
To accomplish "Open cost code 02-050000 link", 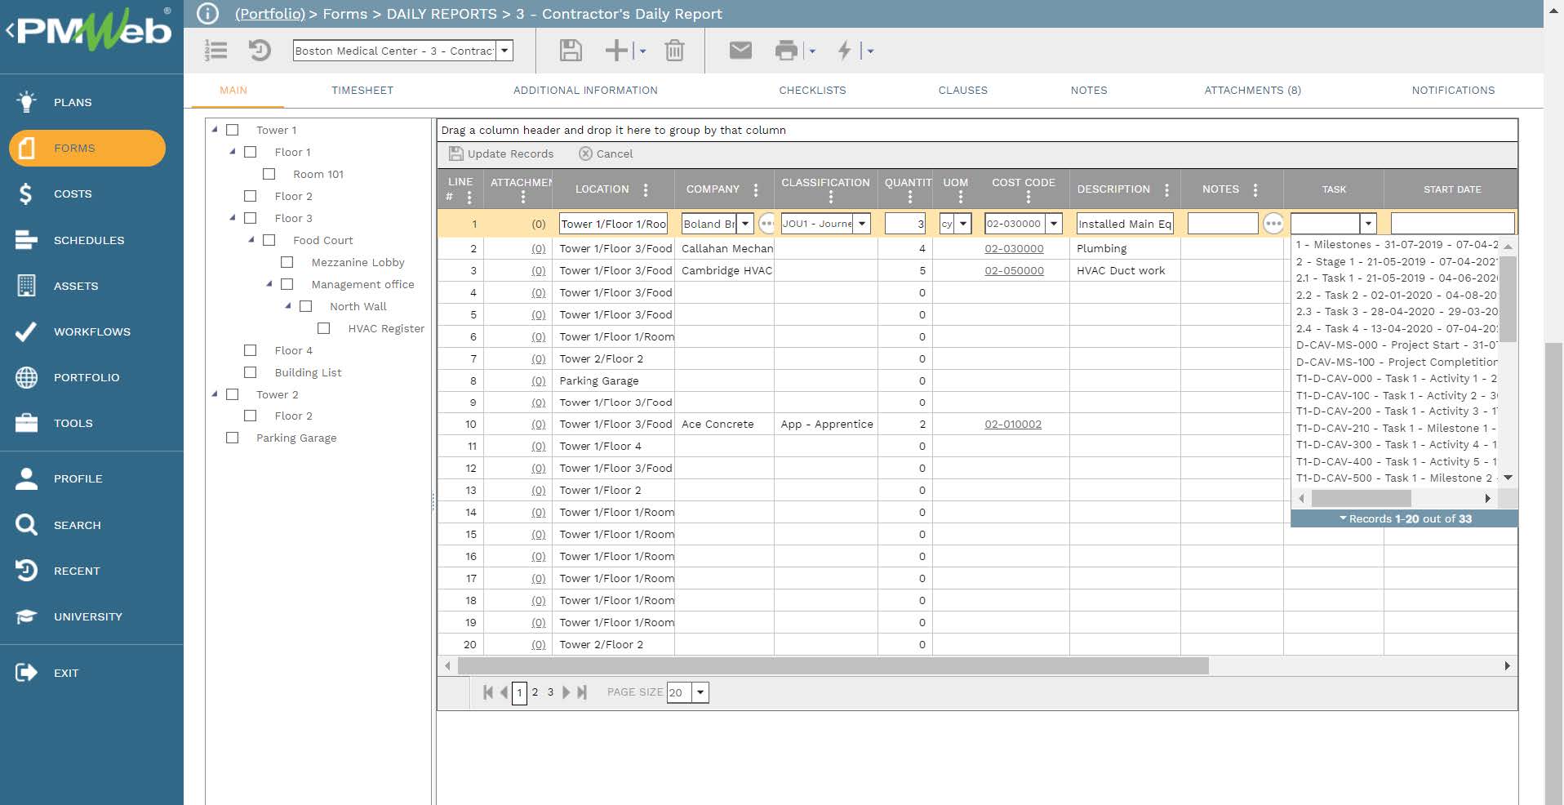I will 1014,270.
